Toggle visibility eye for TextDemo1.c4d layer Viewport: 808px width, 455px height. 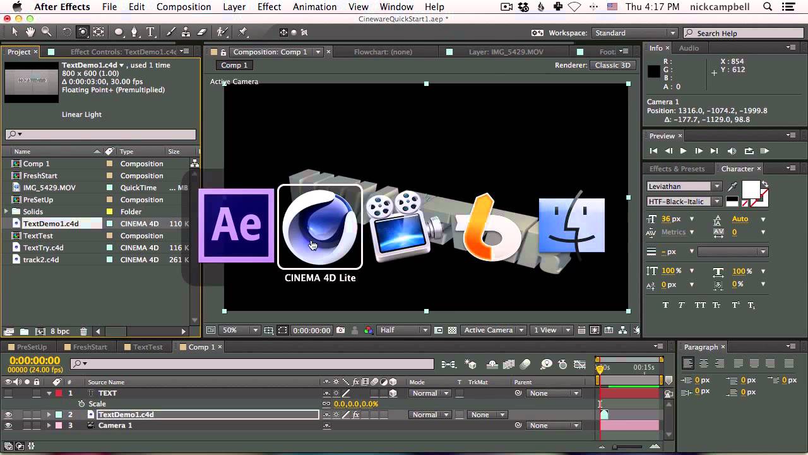coord(8,415)
